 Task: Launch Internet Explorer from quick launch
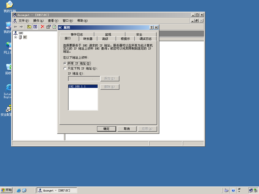tap(19, 190)
